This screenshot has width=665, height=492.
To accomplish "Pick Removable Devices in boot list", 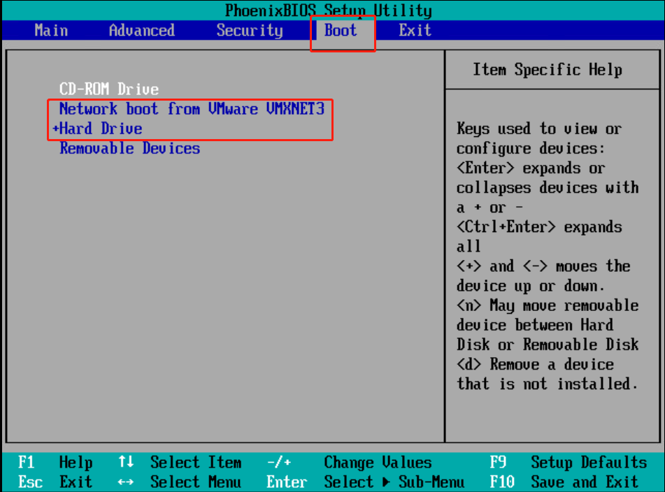I will click(130, 148).
